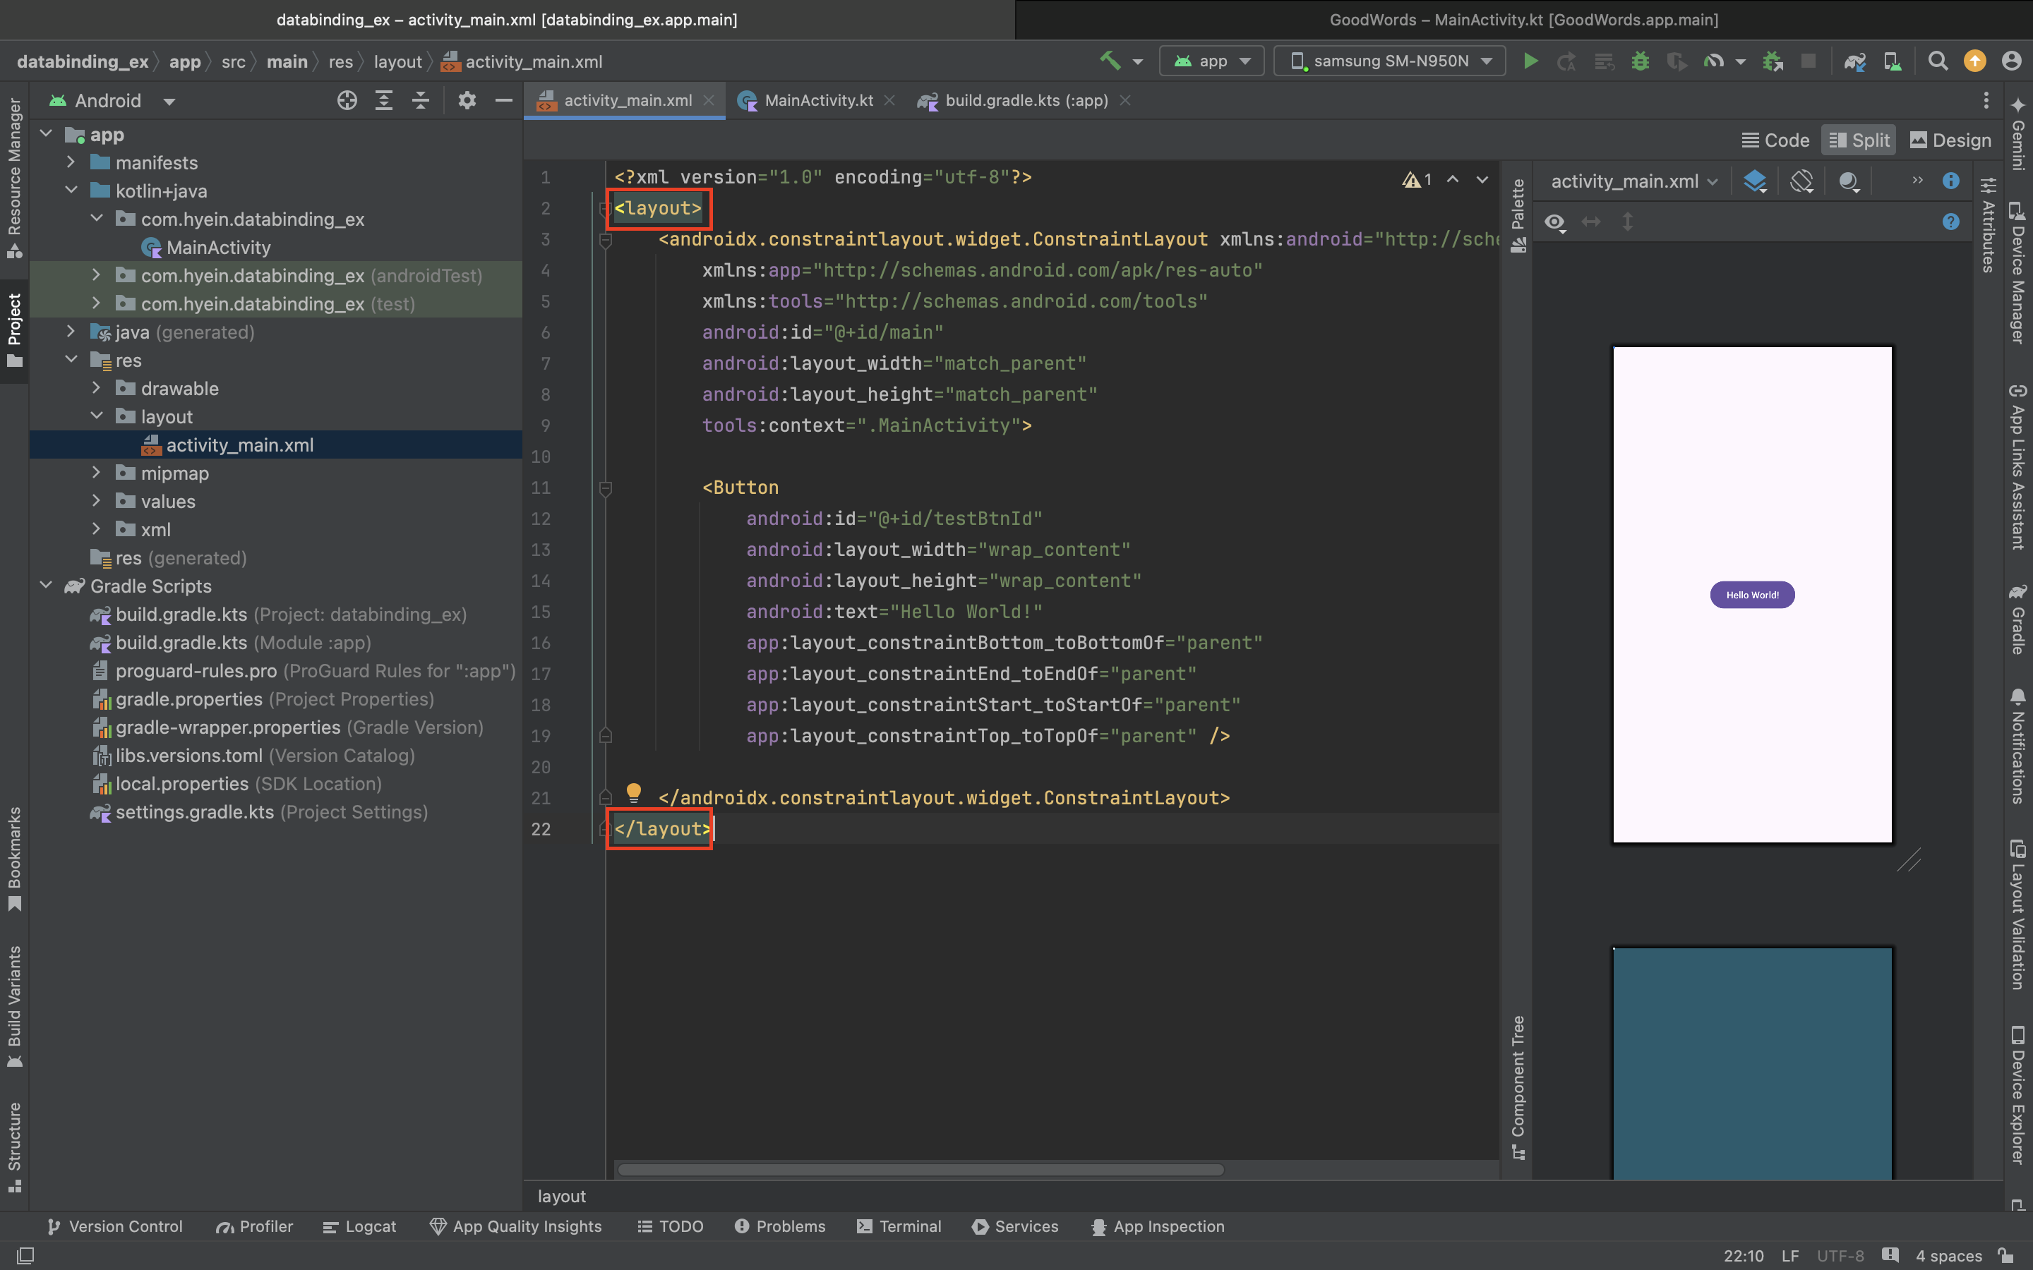Screen dimensions: 2033x1270
Task: Click the orientation rotate icon in preview
Action: click(1801, 181)
